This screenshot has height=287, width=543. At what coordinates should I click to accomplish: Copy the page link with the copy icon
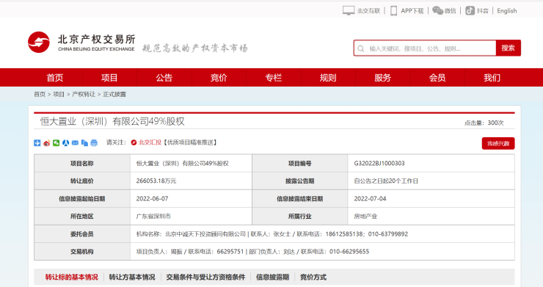[84, 143]
